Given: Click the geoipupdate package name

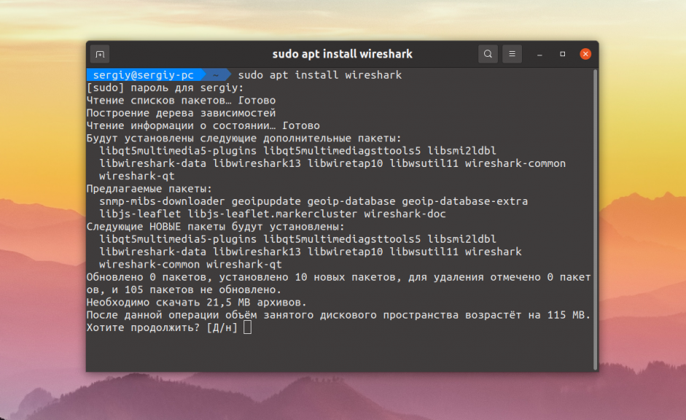Looking at the screenshot, I should point(266,201).
